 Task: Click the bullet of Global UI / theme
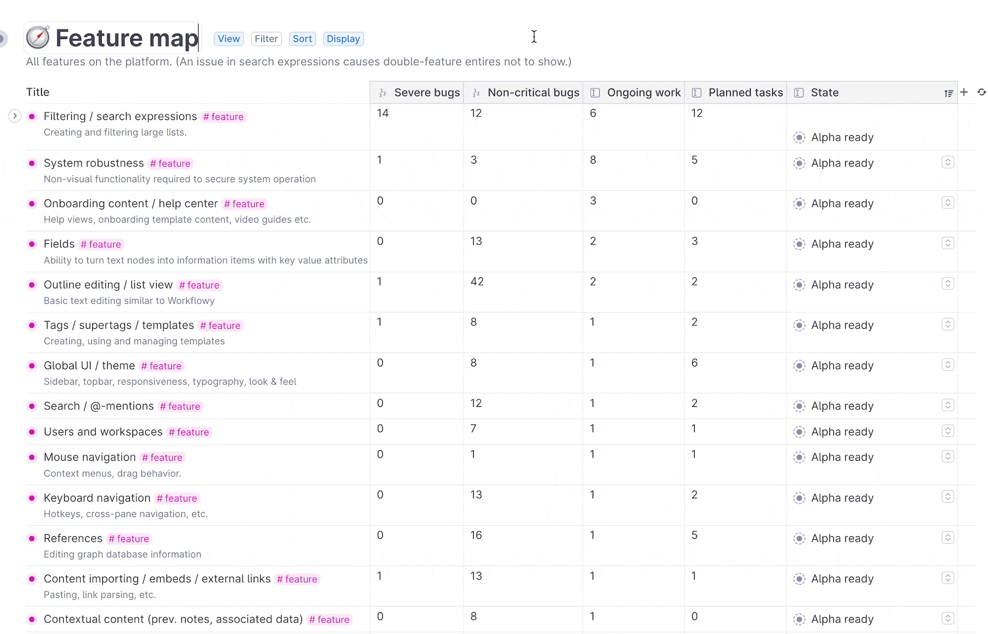(x=32, y=365)
